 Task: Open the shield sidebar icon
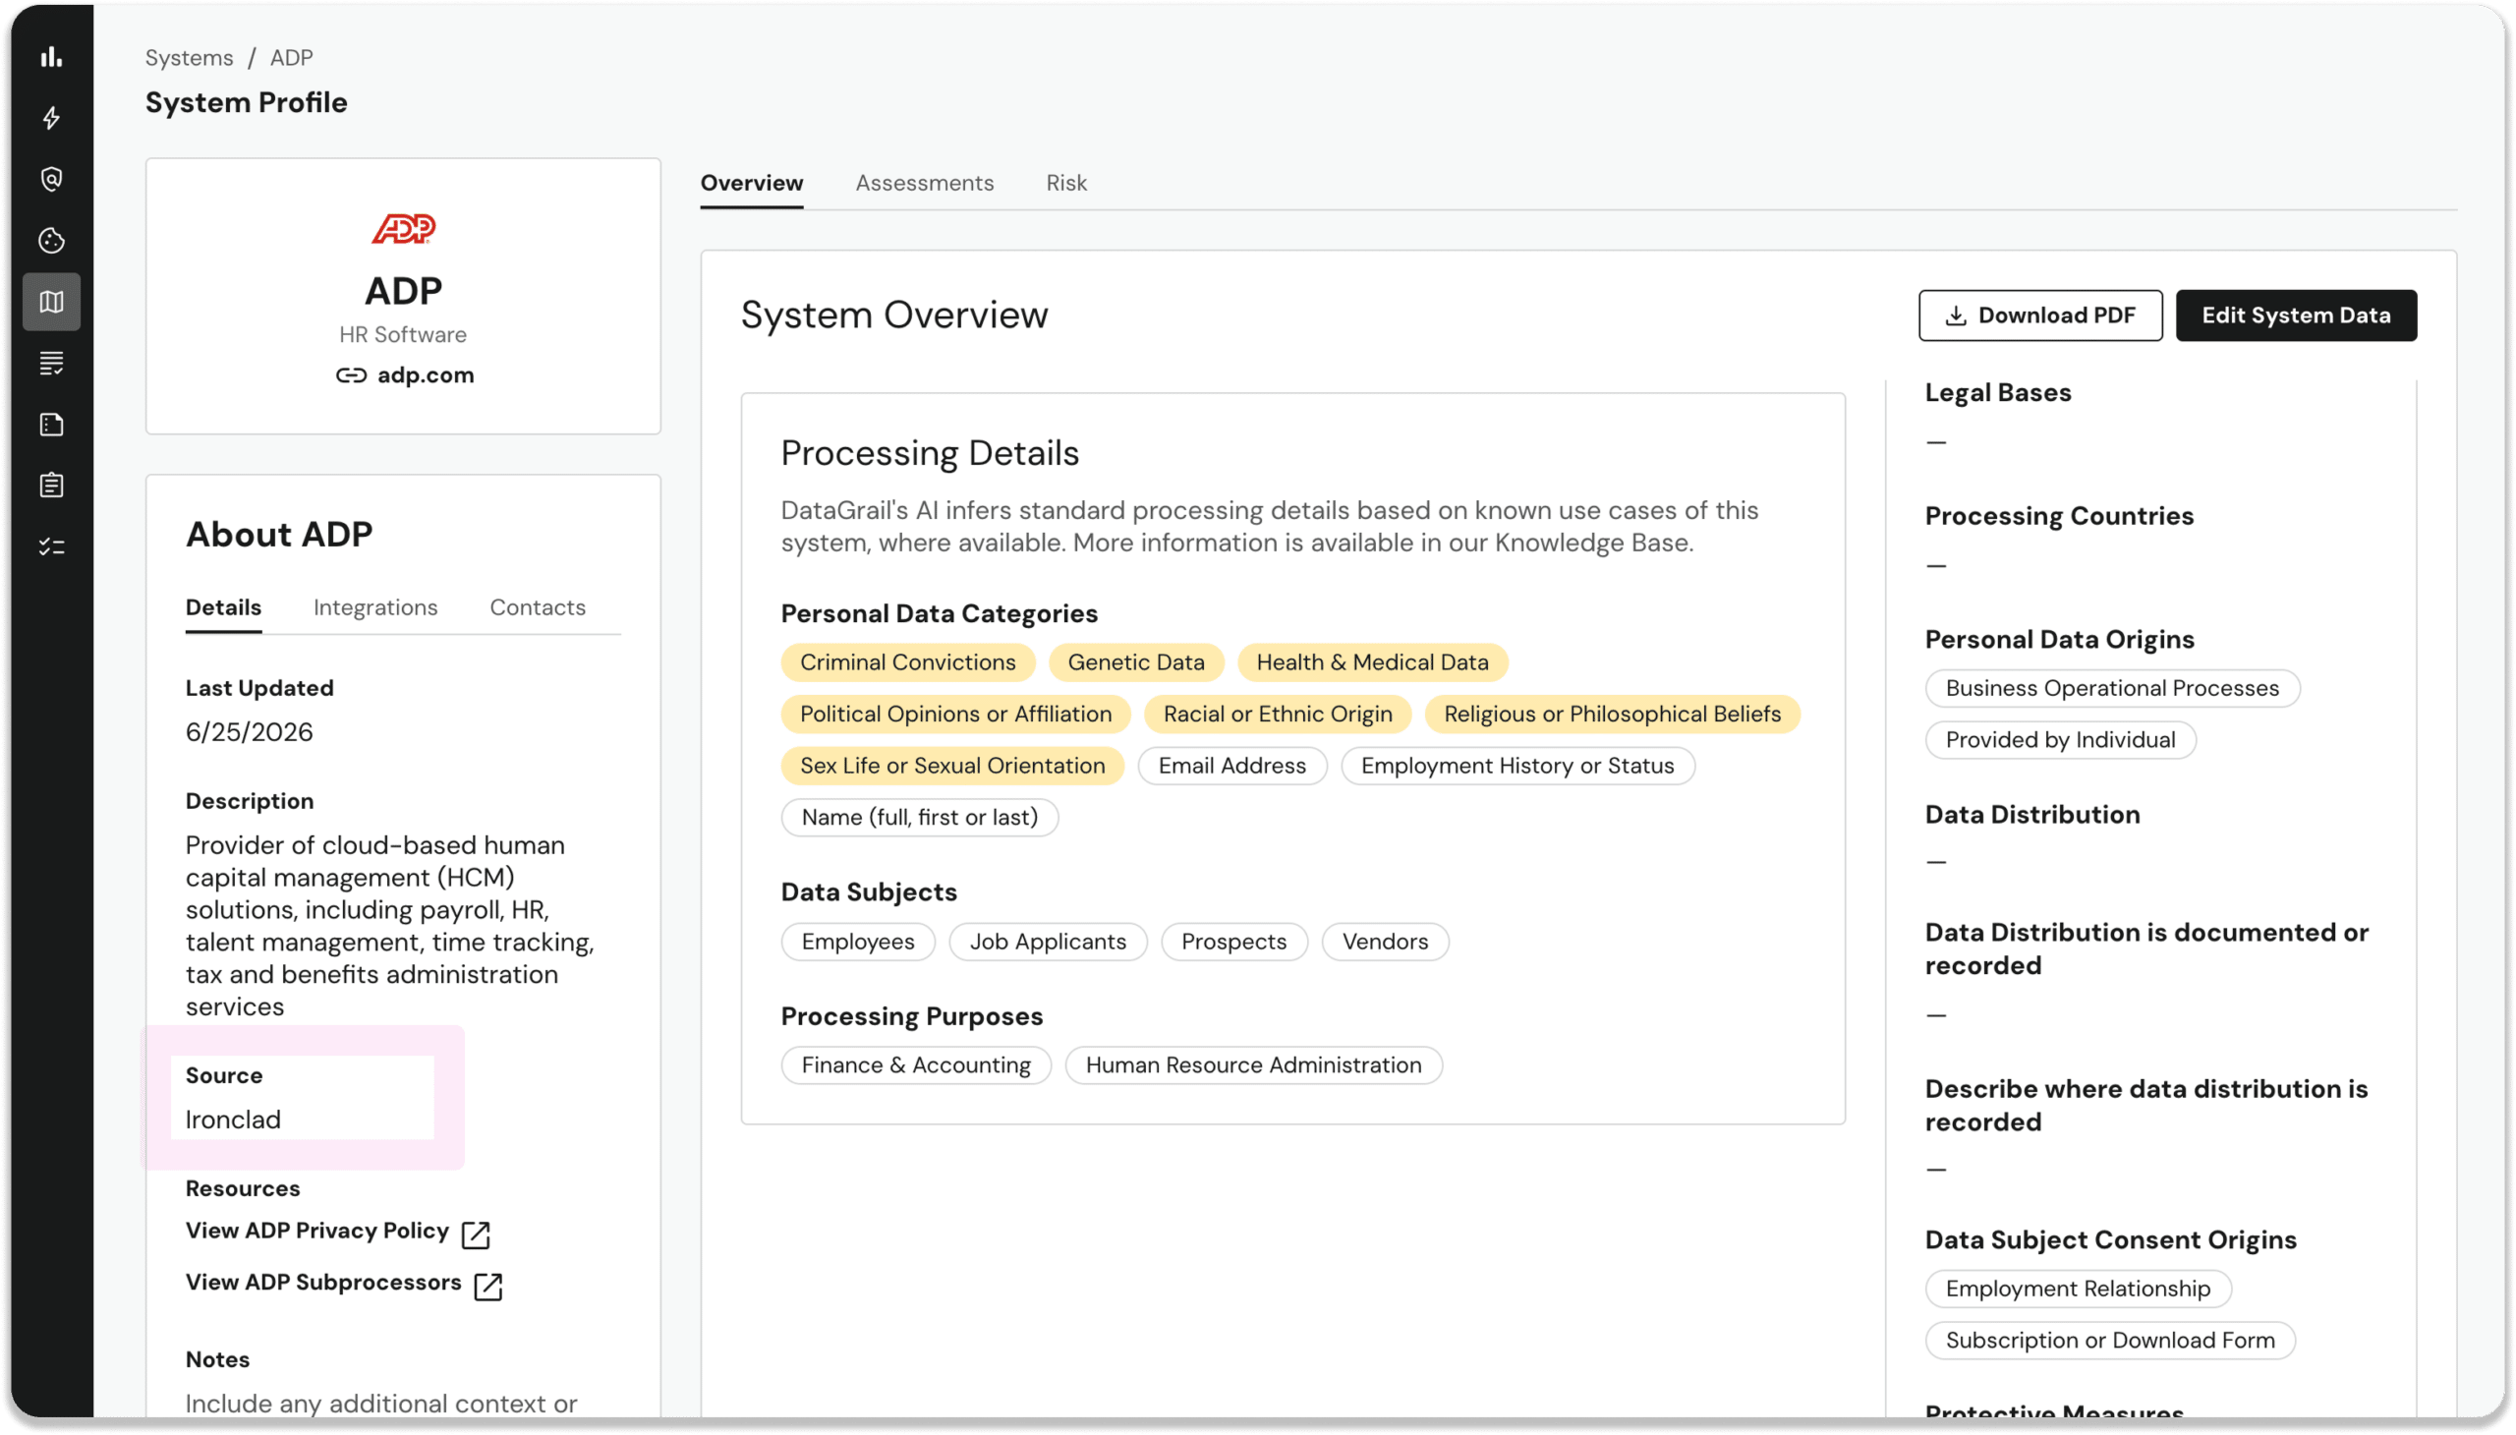click(x=51, y=178)
